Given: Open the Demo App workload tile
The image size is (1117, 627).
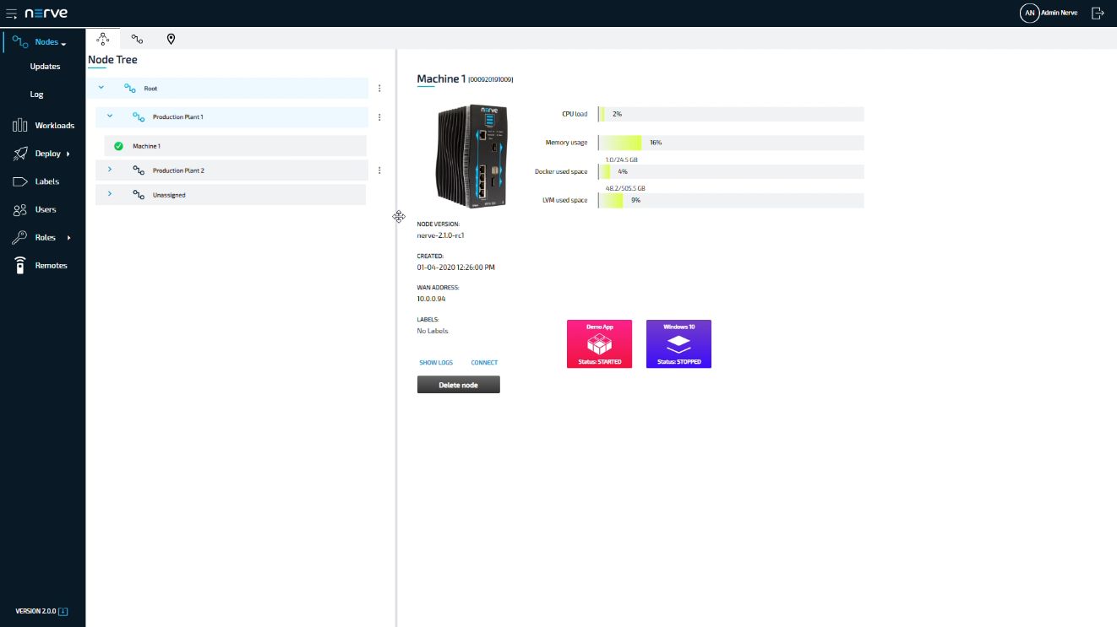Looking at the screenshot, I should point(599,343).
